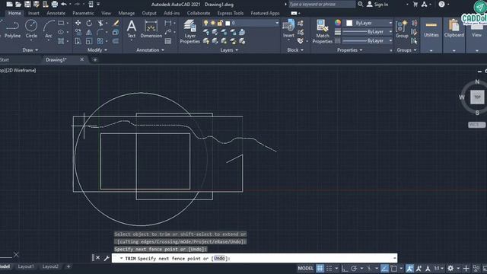The image size is (487, 274).
Task: Select the Copy tool
Action: [78, 32]
